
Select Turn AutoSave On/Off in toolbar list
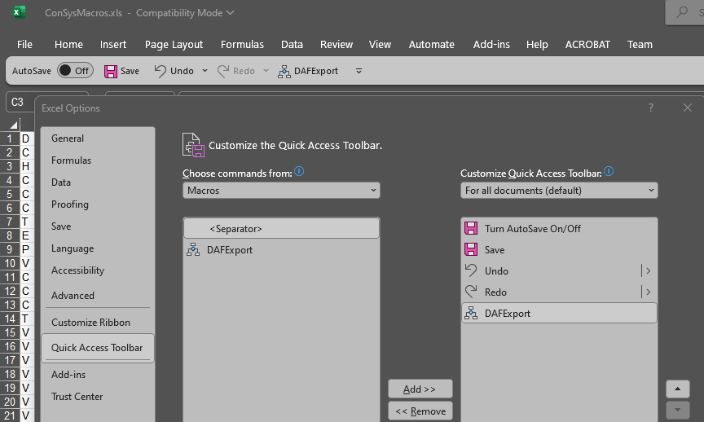point(559,229)
